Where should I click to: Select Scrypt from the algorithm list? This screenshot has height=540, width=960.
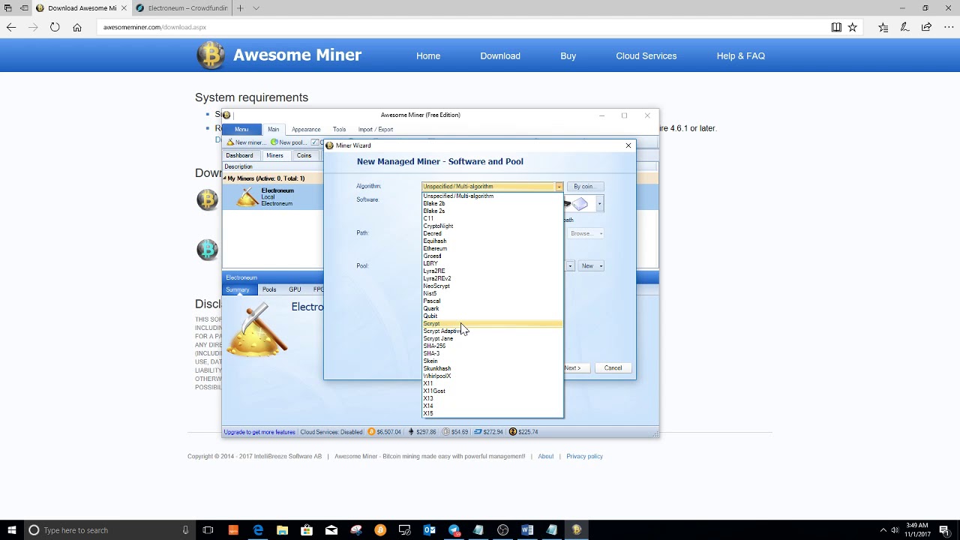(492, 324)
